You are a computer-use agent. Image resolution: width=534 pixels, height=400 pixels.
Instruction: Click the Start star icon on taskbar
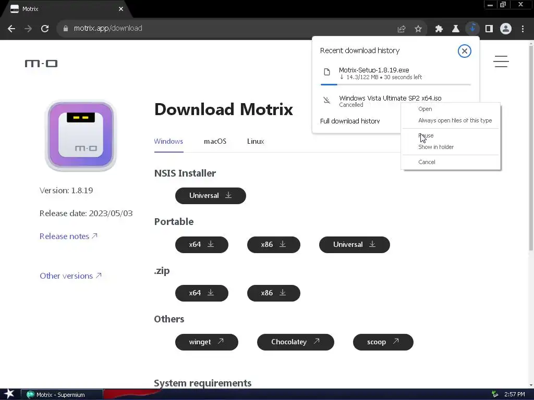(x=9, y=394)
